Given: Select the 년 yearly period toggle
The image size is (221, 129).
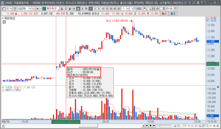Looking at the screenshot, I should 74,9.
